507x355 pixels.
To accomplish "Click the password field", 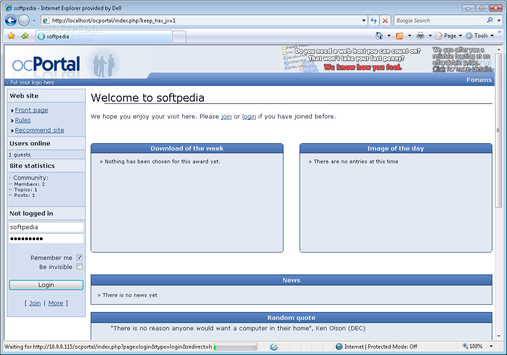I will coord(46,238).
